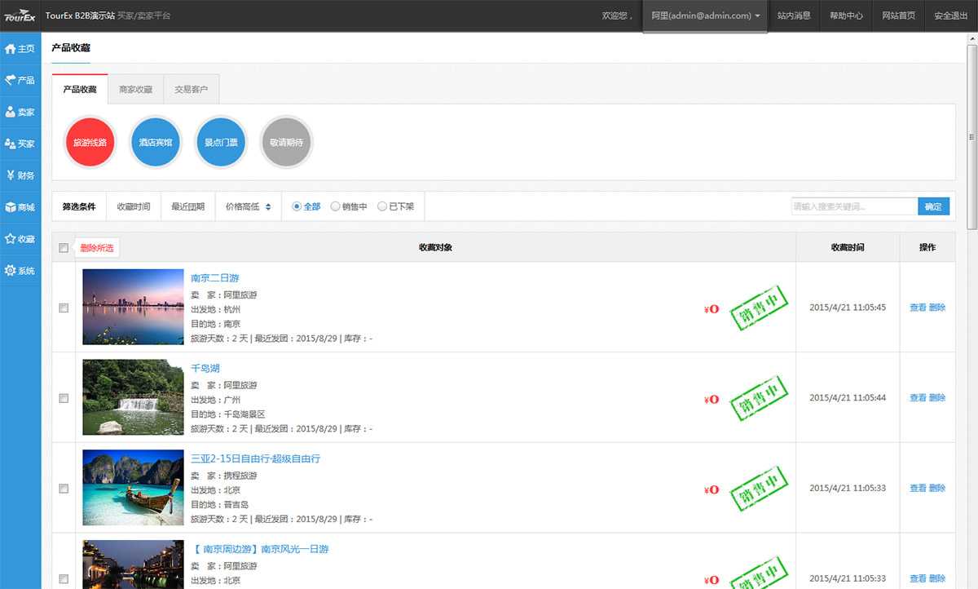Click 查看 for 南京二日游

click(918, 308)
